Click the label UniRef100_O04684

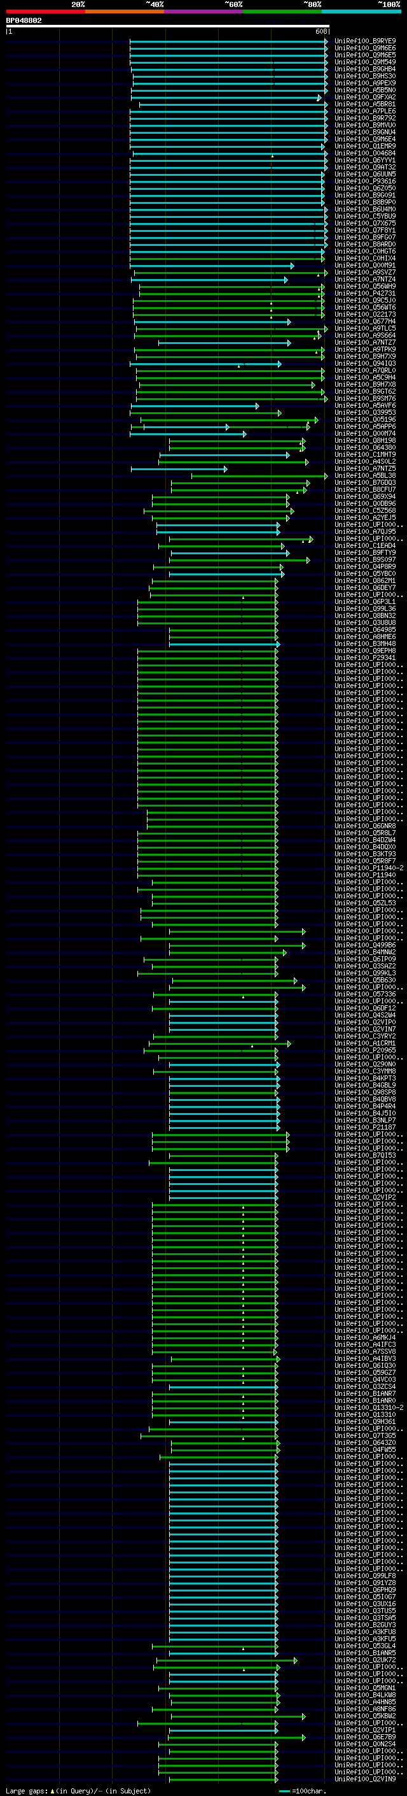pos(365,154)
